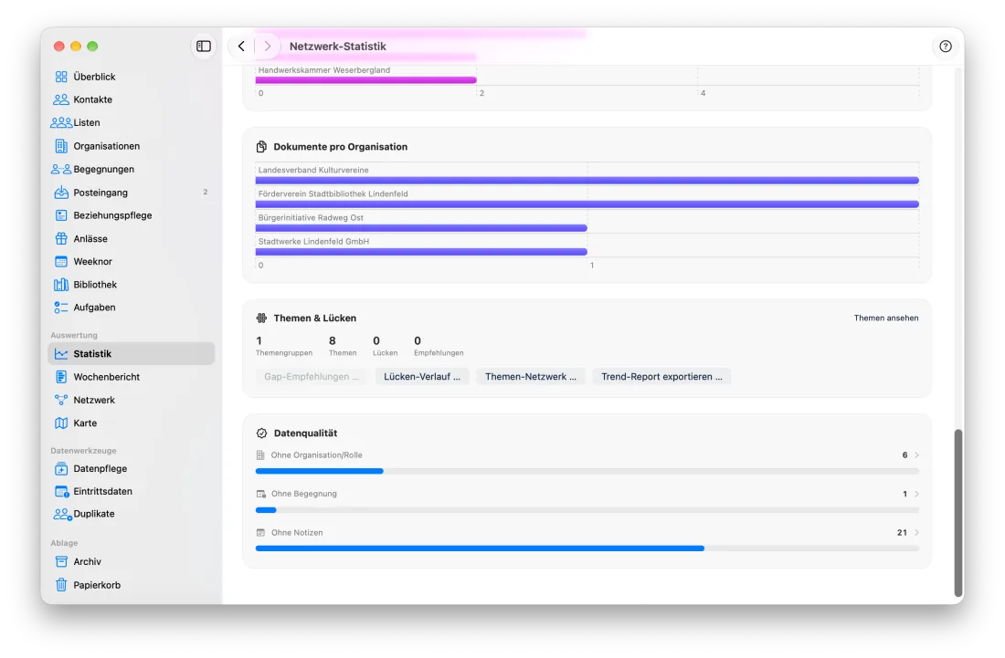Click the Ohne Organisation/Rolle progress bar
Image resolution: width=1005 pixels, height=658 pixels.
point(587,471)
